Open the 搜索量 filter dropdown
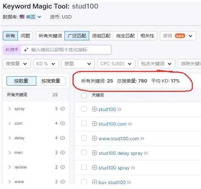This screenshot has width=201, height=189. (x=16, y=64)
